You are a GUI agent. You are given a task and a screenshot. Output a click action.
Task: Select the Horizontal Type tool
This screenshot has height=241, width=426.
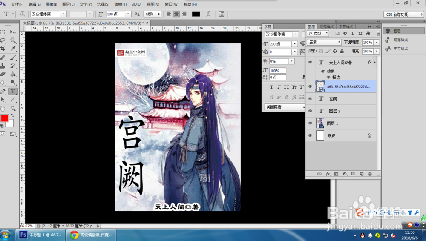point(13,91)
